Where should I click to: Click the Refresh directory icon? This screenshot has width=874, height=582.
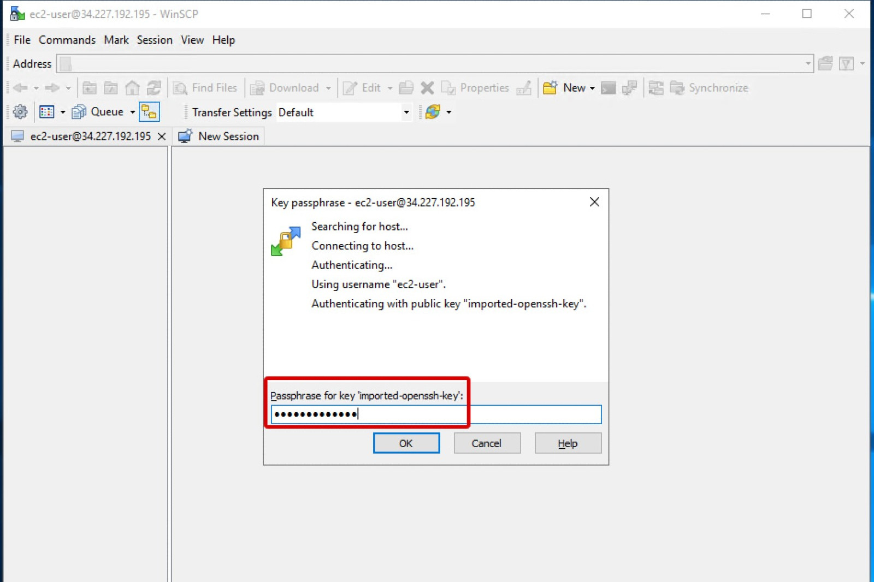pyautogui.click(x=154, y=88)
